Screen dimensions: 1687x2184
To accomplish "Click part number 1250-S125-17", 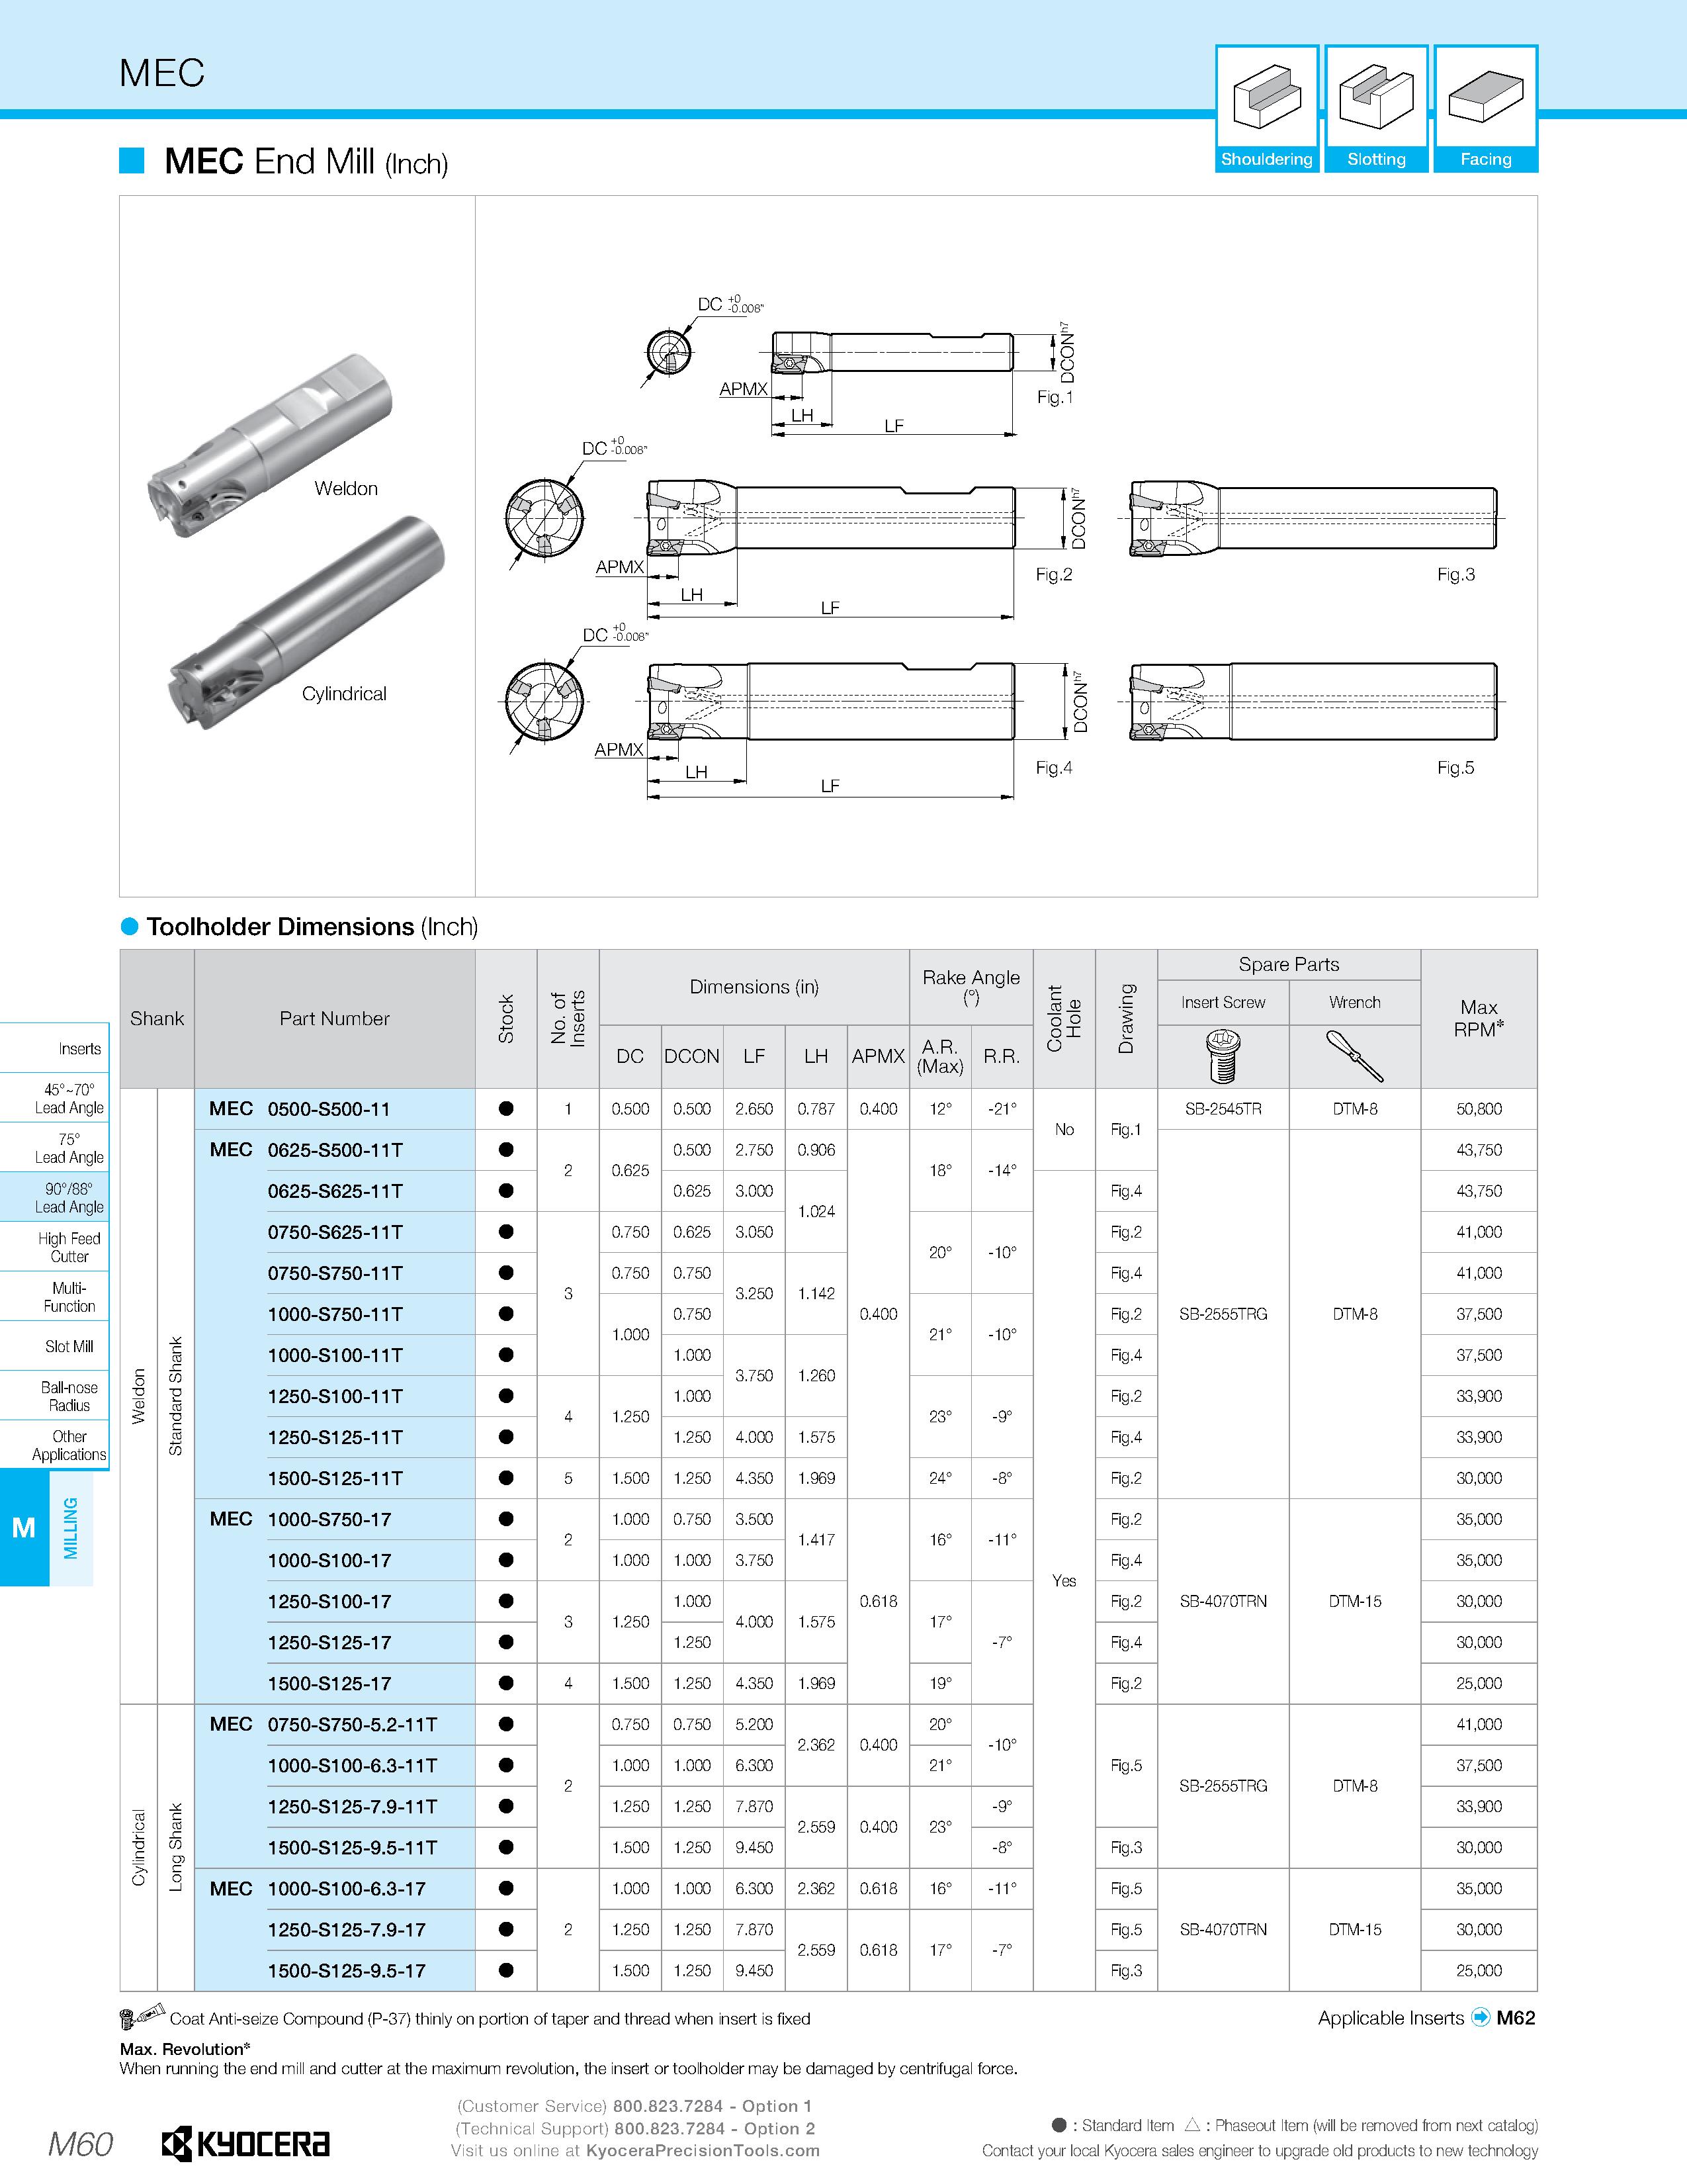I will pyautogui.click(x=329, y=1642).
